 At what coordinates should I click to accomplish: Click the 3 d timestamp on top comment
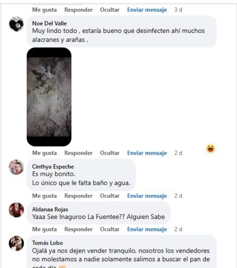coord(178,10)
